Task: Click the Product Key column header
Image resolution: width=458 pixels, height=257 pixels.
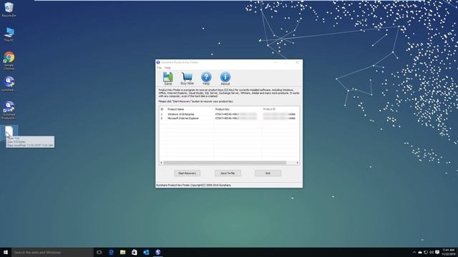Action: coord(238,109)
